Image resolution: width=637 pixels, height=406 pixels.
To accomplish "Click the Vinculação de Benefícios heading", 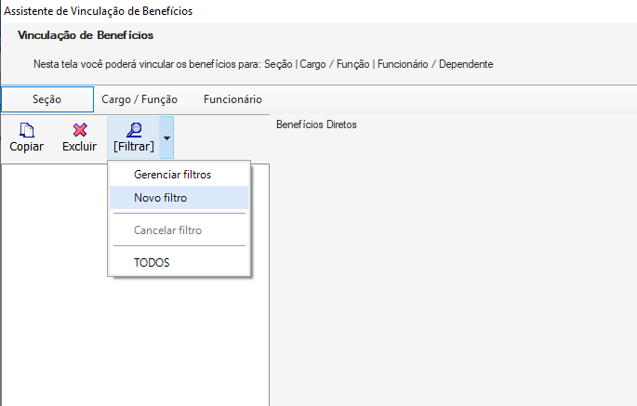I will (x=86, y=35).
